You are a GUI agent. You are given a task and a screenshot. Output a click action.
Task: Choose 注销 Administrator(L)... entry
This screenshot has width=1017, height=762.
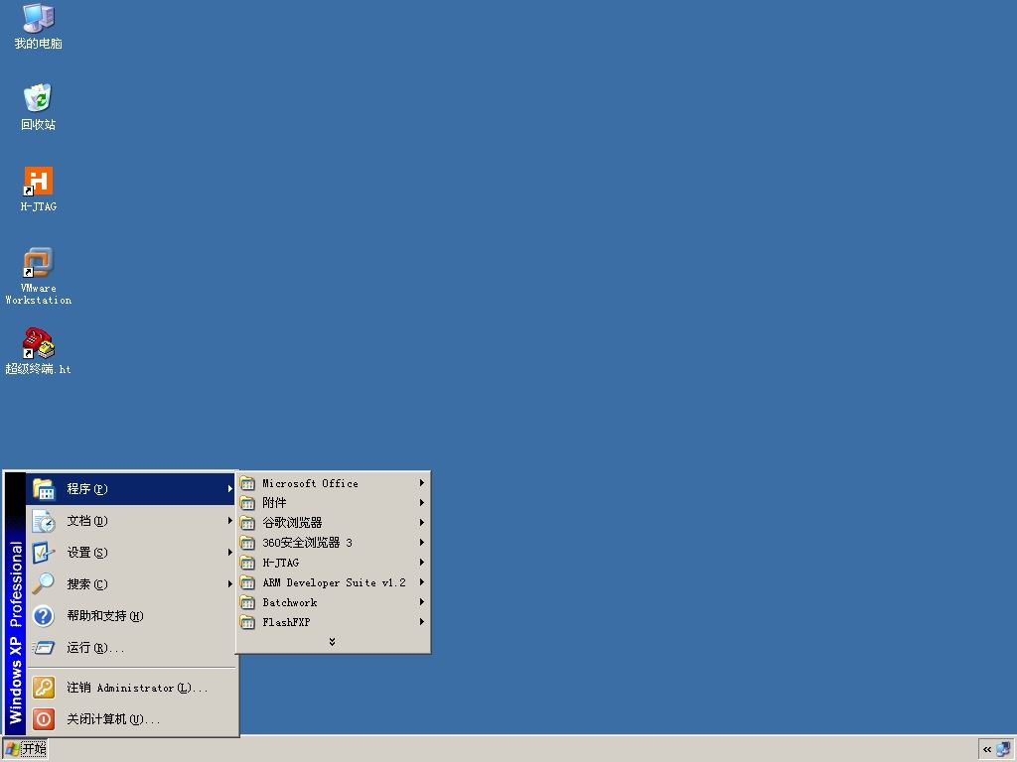(x=131, y=688)
